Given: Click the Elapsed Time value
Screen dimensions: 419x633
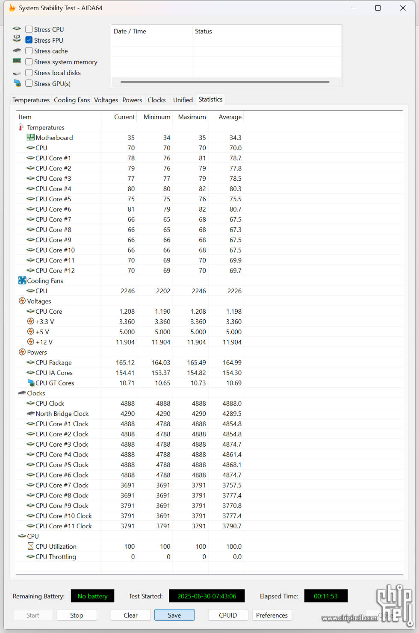Looking at the screenshot, I should [326, 596].
